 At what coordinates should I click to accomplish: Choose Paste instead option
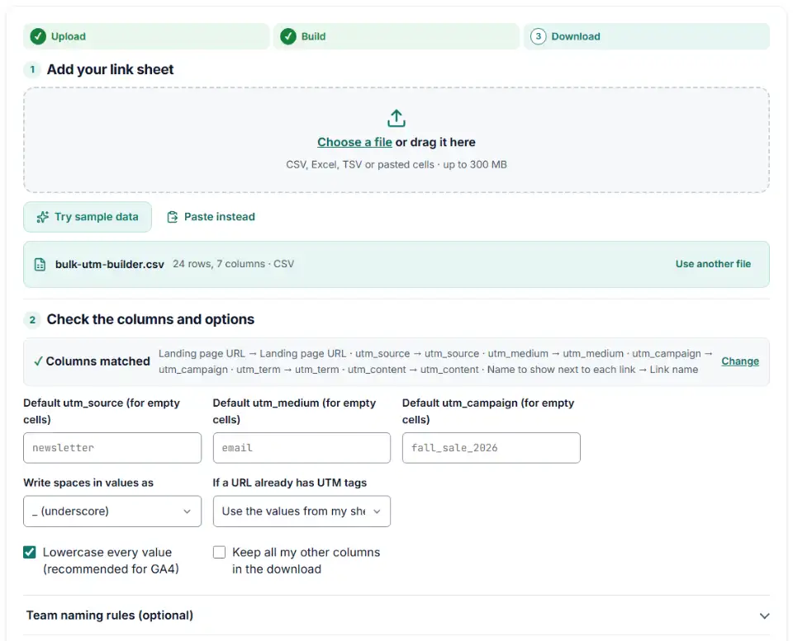(x=211, y=217)
